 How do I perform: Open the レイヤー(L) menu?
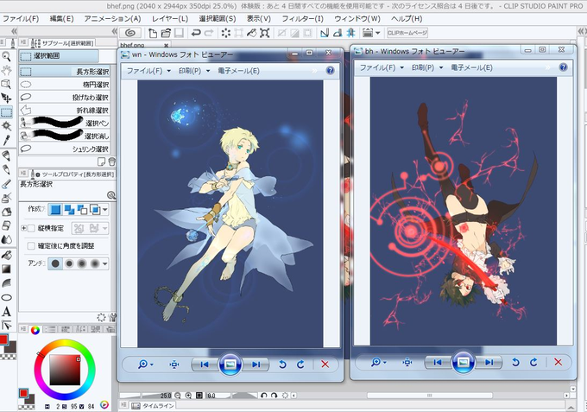point(169,18)
